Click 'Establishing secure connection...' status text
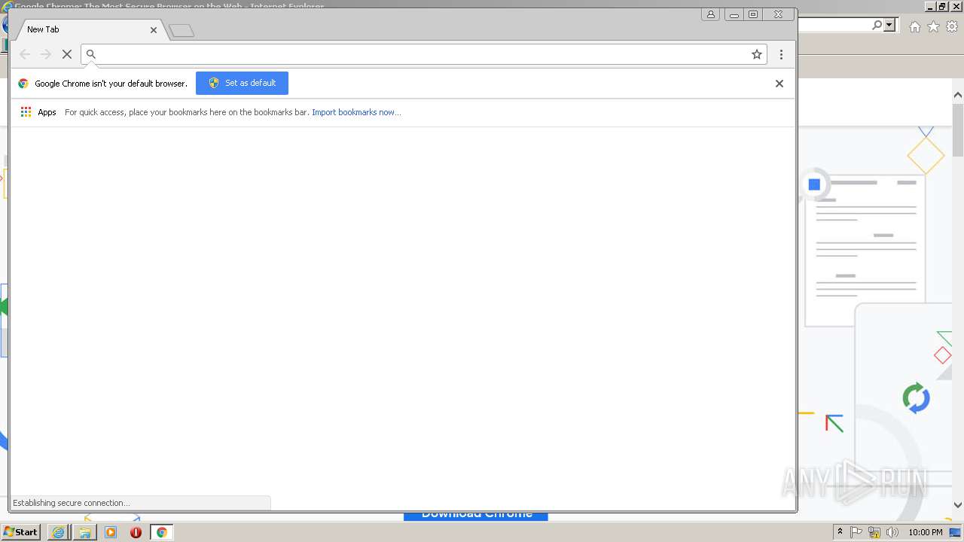This screenshot has height=542, width=964. (x=72, y=503)
